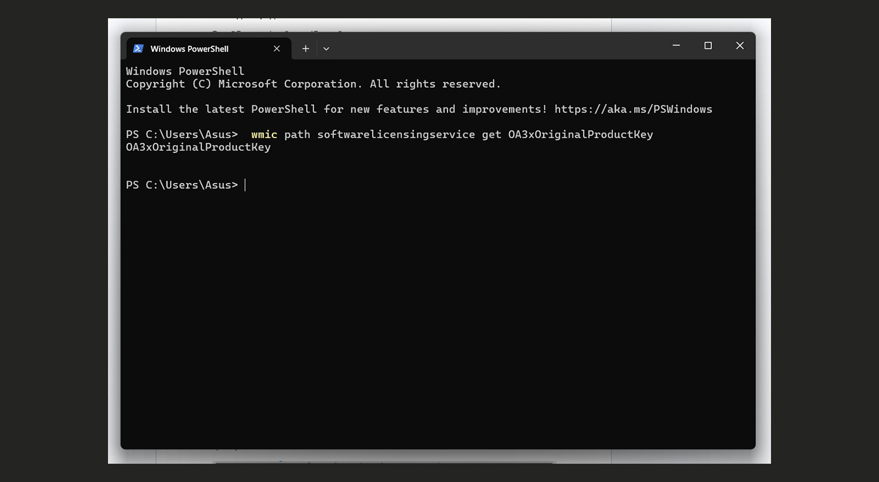Click the softwarelicensingservice word in the command
The height and width of the screenshot is (482, 879).
click(x=396, y=134)
